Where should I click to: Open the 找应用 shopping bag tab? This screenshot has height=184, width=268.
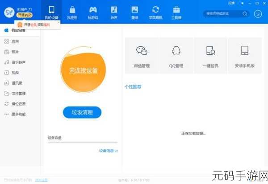pos(72,12)
